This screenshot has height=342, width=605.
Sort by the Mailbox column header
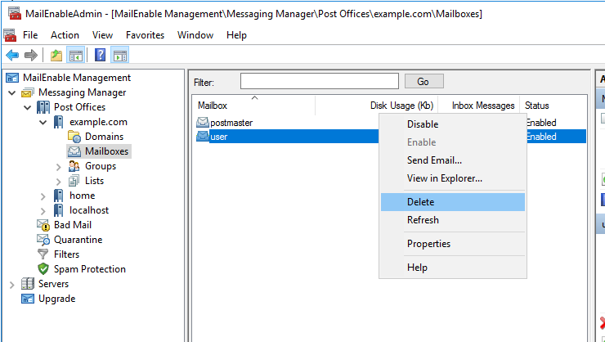tap(254, 105)
